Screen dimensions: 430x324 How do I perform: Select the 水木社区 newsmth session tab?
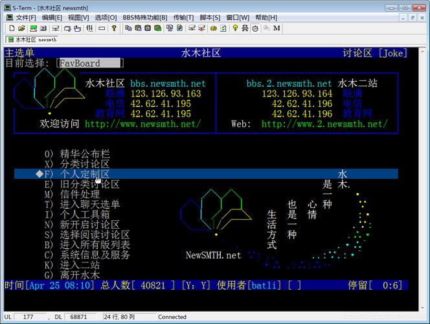pos(32,40)
